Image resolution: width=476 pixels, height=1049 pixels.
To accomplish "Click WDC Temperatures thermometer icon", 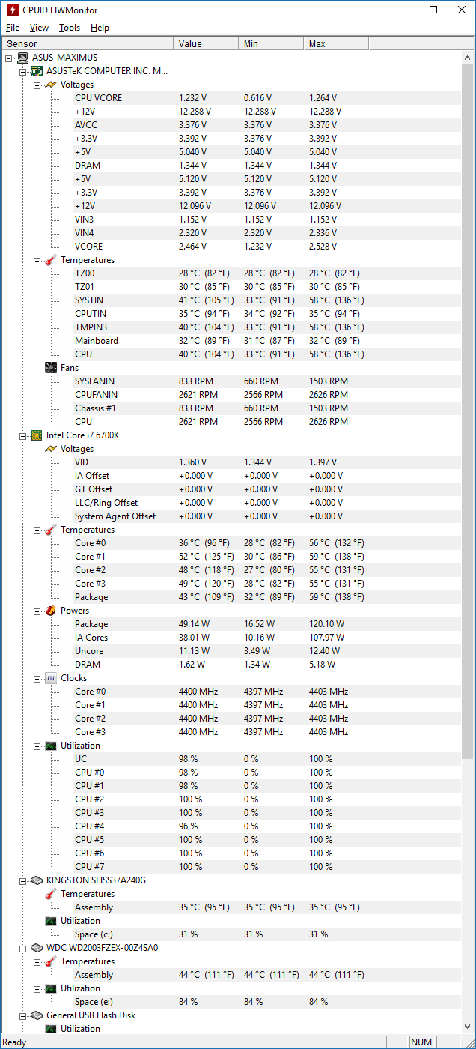I will pos(50,961).
